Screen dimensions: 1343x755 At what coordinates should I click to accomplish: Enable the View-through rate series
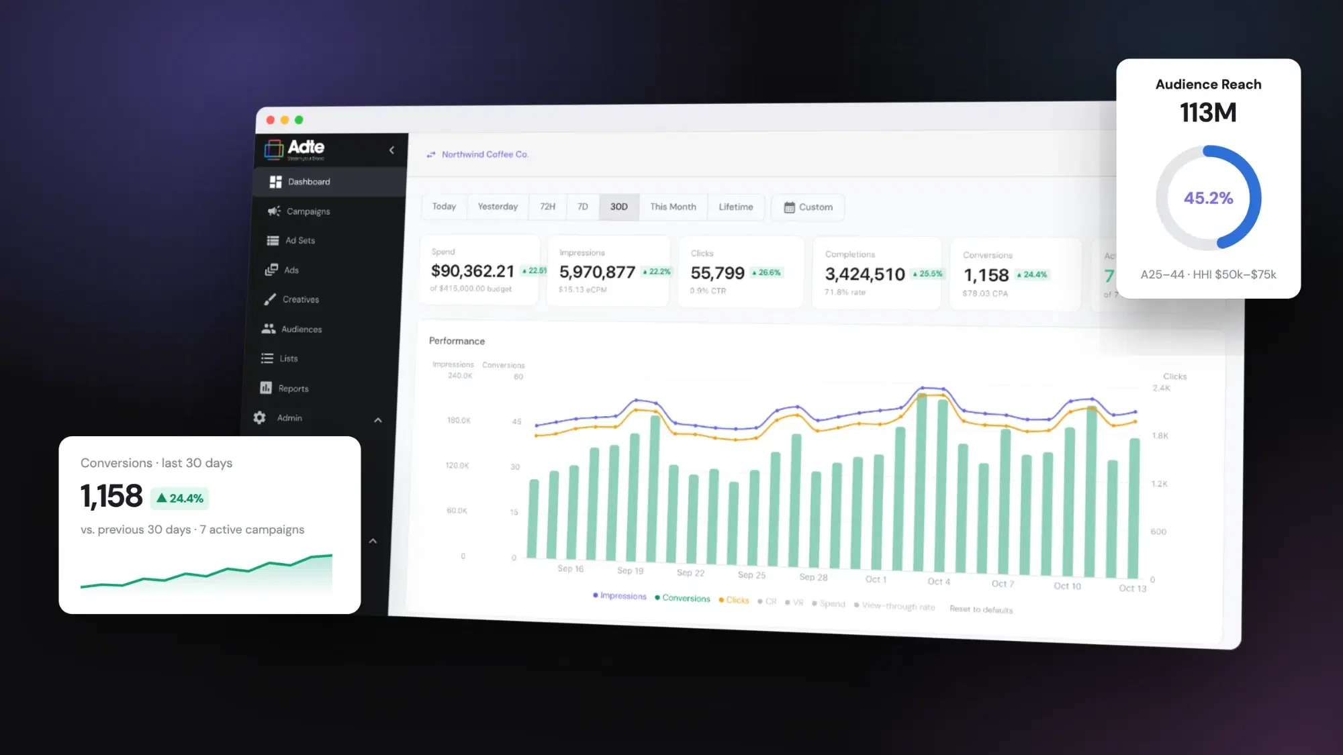[894, 606]
